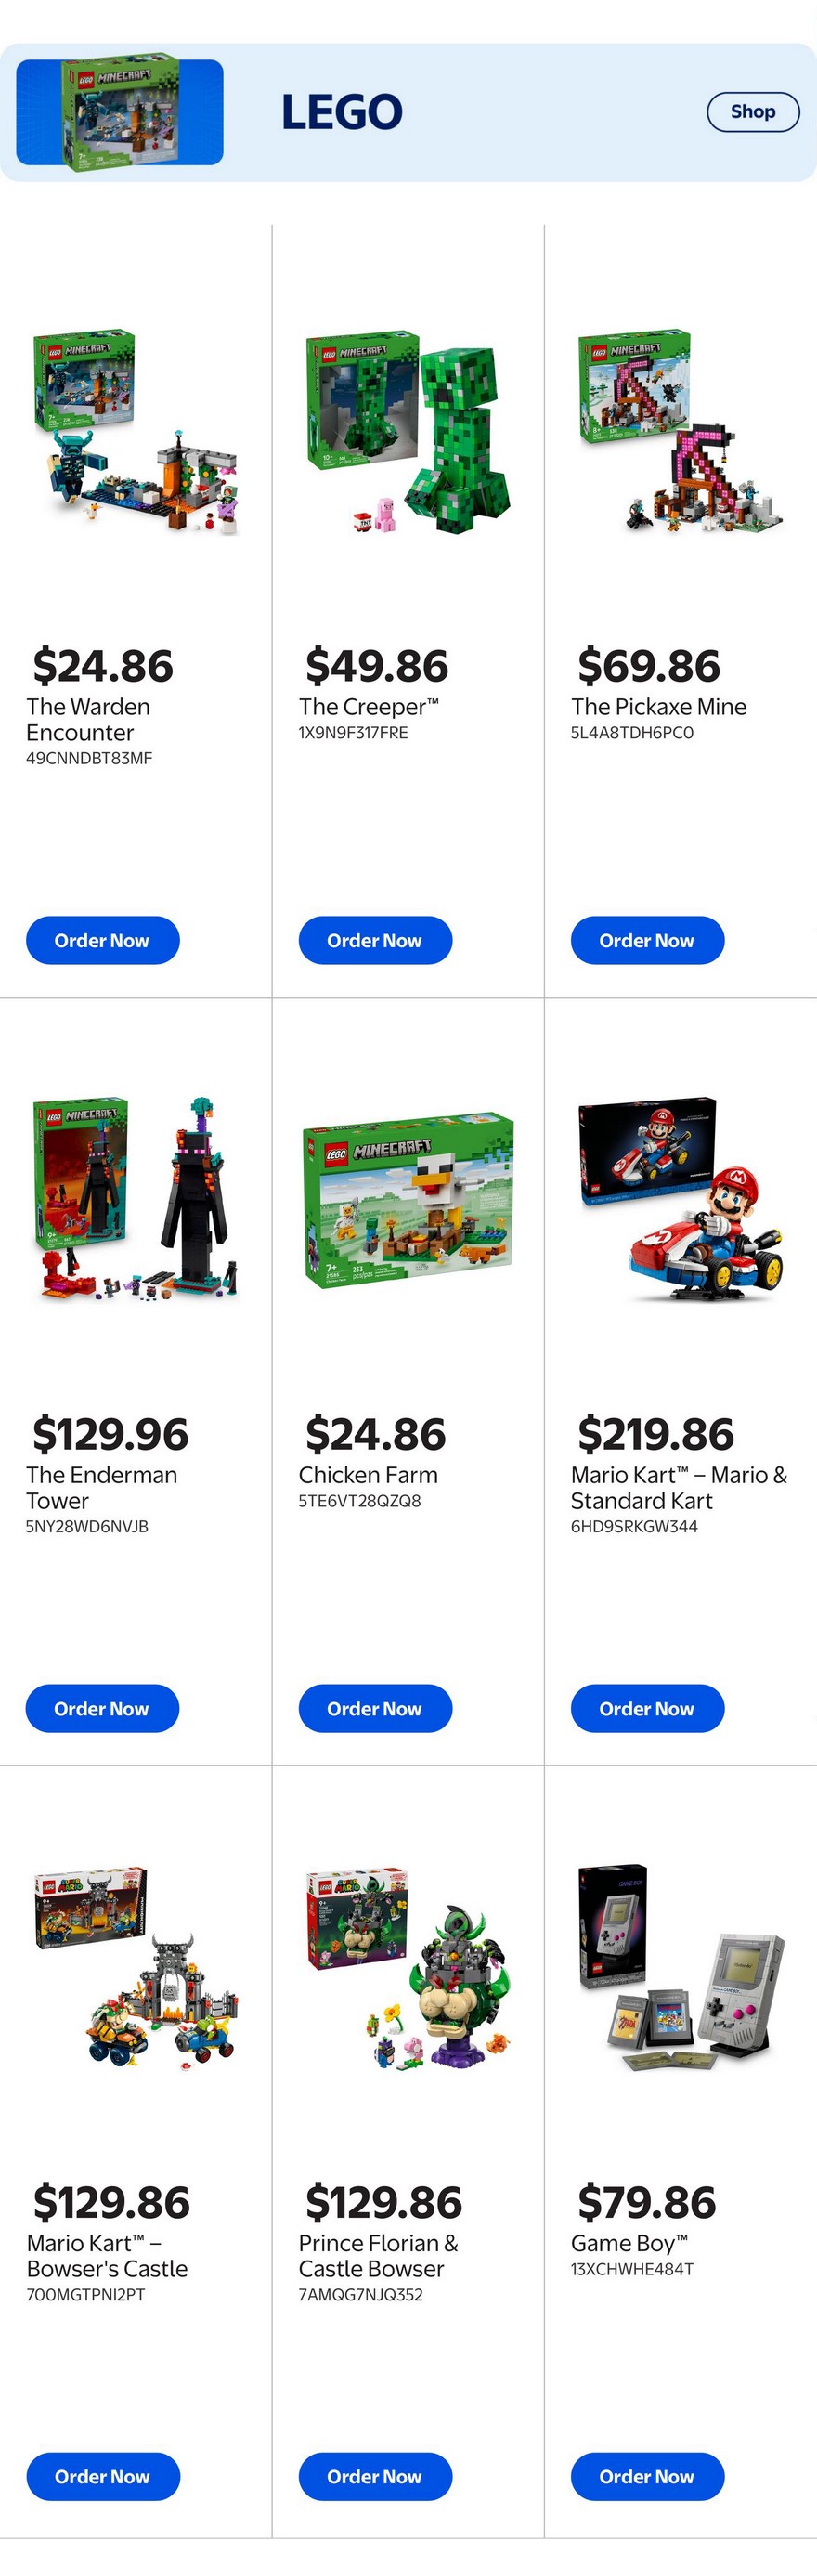Open Mario Kart Standard Kart image
This screenshot has height=2554, width=817.
pyautogui.click(x=681, y=1199)
